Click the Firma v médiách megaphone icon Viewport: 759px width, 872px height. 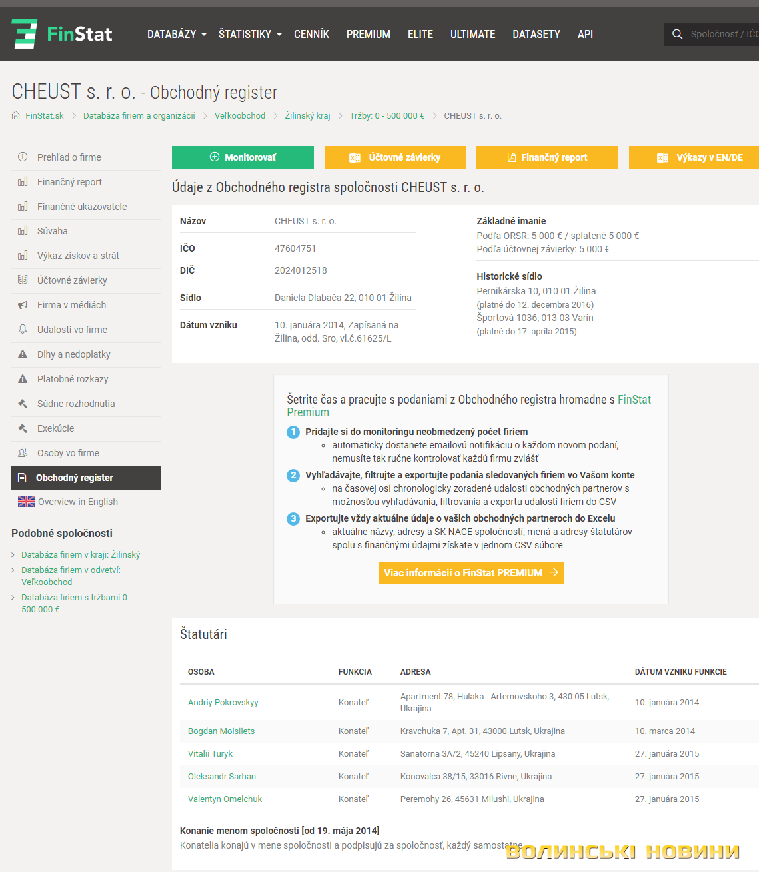point(23,305)
